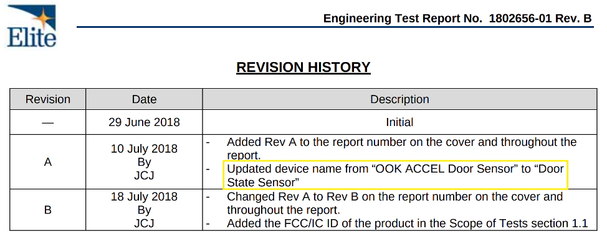The height and width of the screenshot is (239, 607).
Task: Select the Revision A cell
Action: pyautogui.click(x=47, y=162)
